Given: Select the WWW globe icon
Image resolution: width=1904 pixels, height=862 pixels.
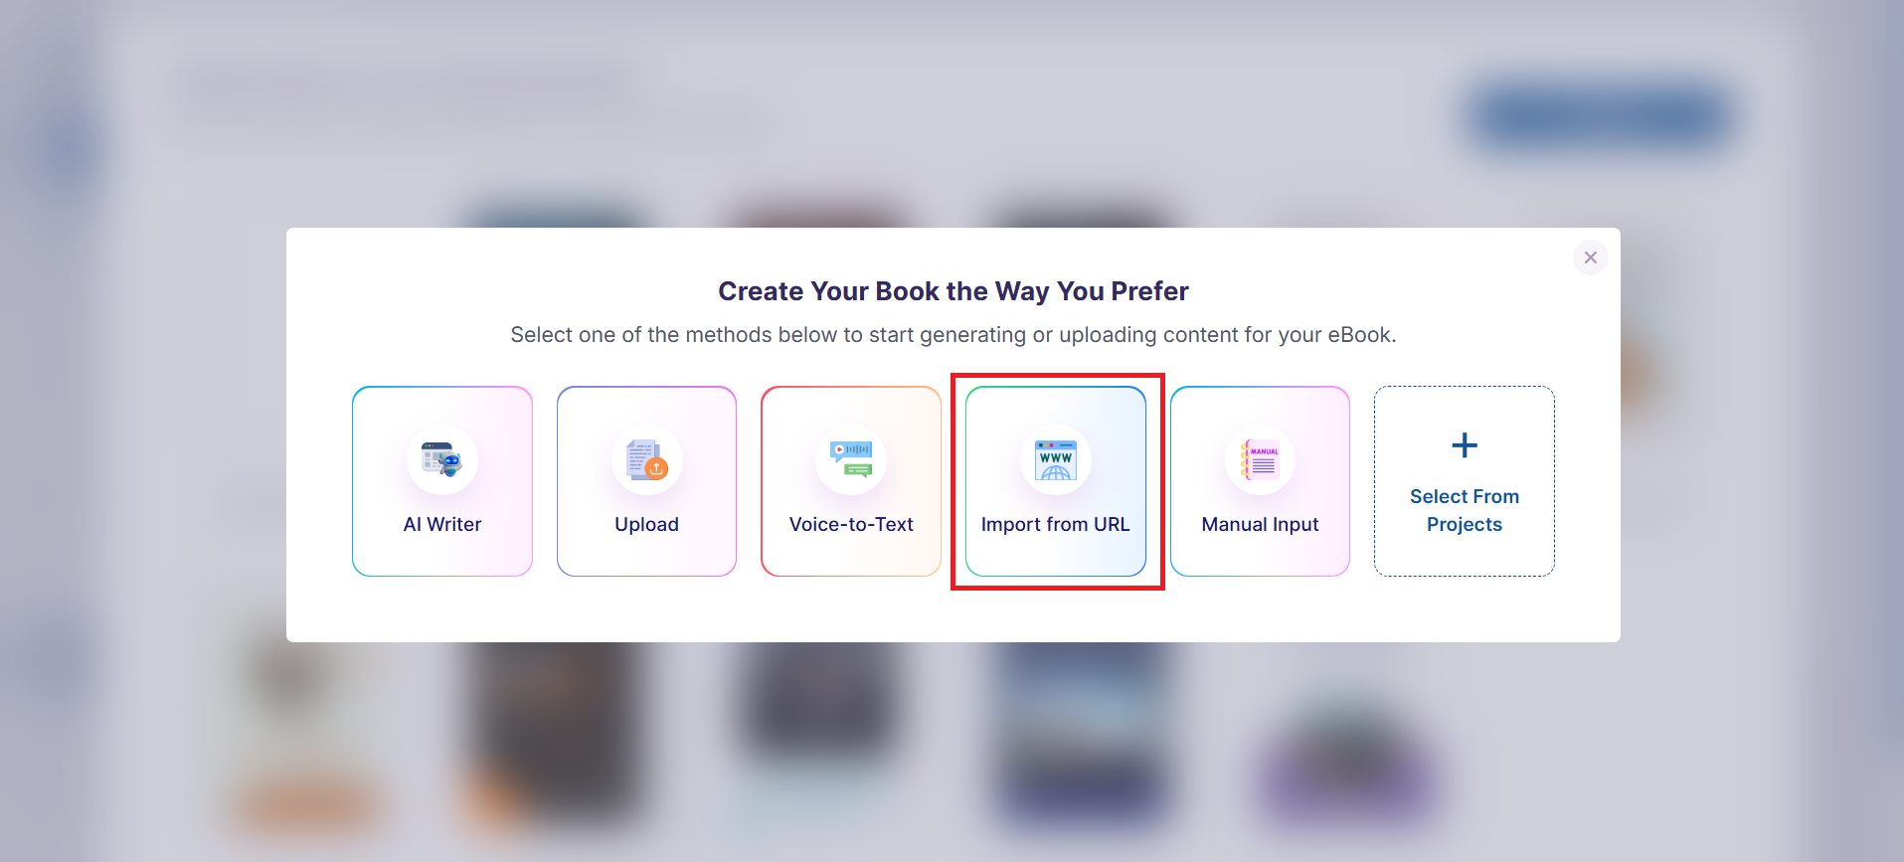Looking at the screenshot, I should tap(1056, 460).
